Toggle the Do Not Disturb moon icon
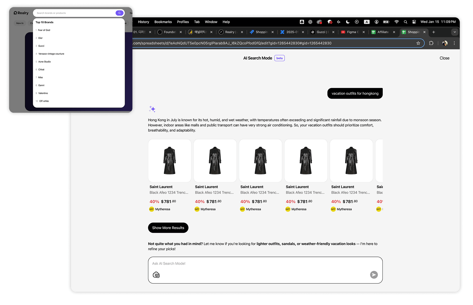 click(348, 22)
